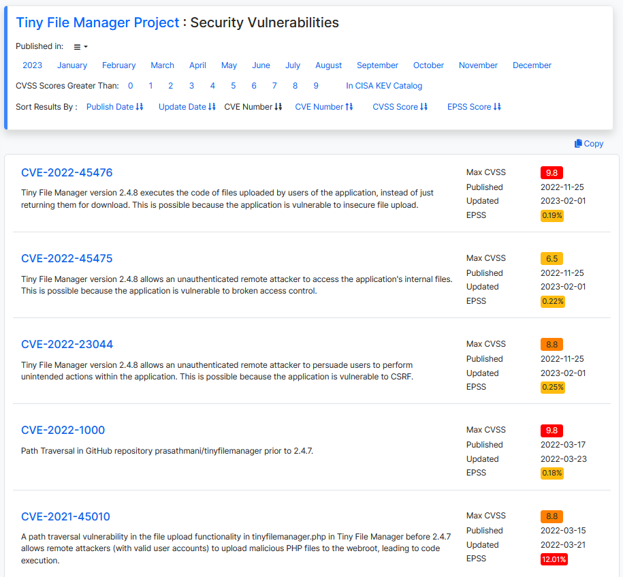Click the 0.19% EPSS badge
This screenshot has width=623, height=577.
pyautogui.click(x=552, y=215)
